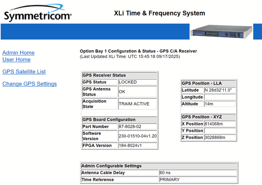This screenshot has width=262, height=185.
Task: Go to the User Home page
Action: 16,59
